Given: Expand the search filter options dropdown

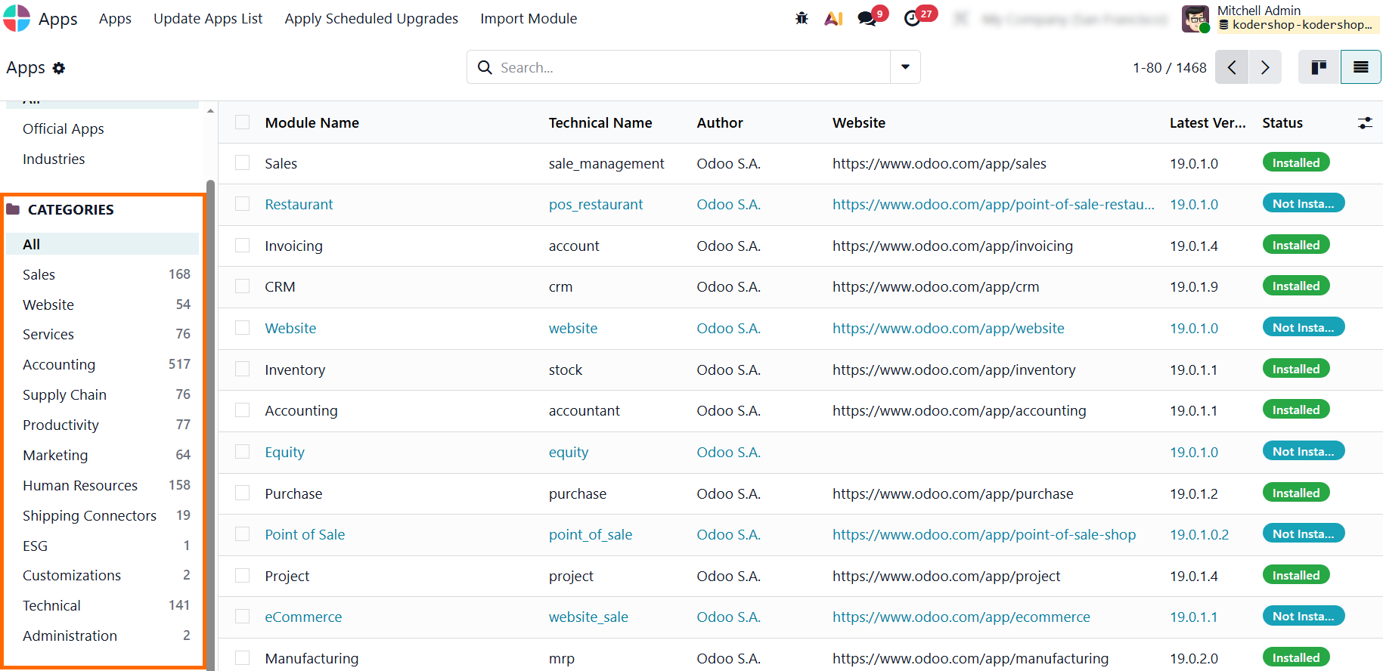Looking at the screenshot, I should coord(905,67).
